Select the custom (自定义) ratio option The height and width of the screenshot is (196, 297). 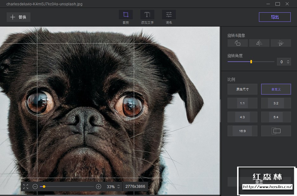(x=276, y=89)
